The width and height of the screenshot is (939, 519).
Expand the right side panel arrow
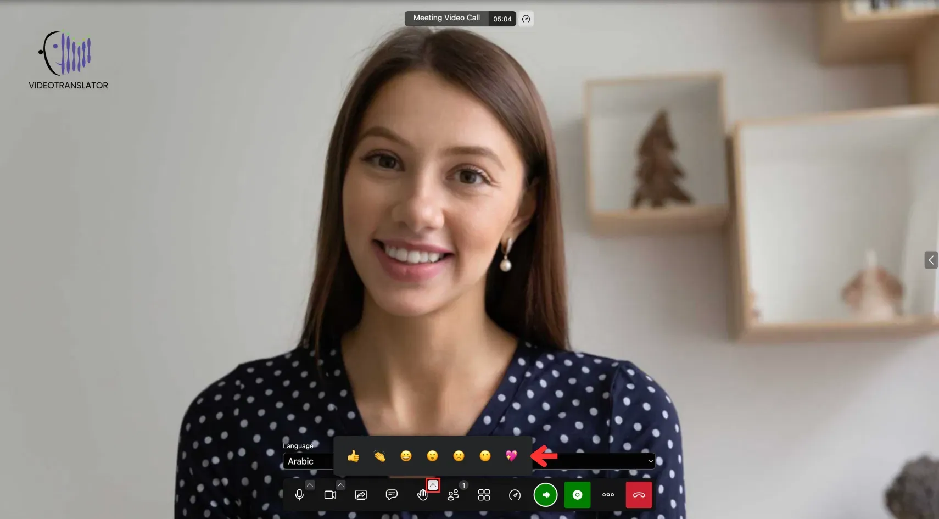(931, 260)
